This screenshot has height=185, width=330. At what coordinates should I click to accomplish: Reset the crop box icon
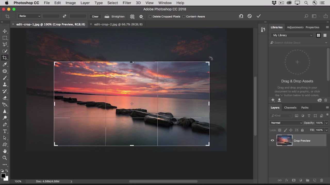[241, 16]
